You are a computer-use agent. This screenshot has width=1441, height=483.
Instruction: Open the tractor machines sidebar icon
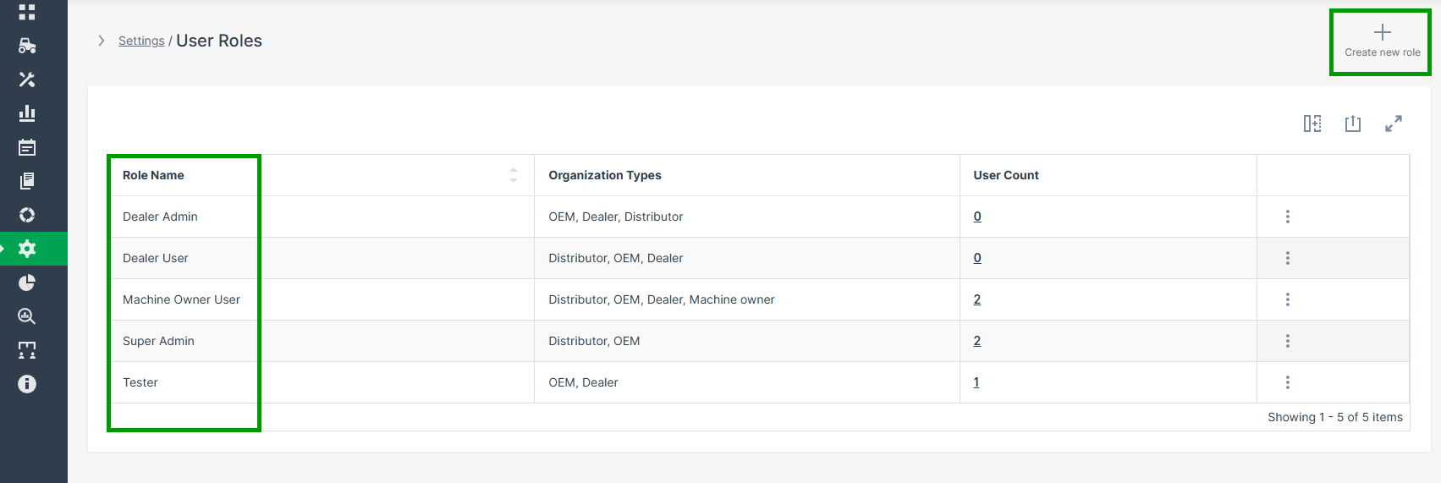coord(27,46)
